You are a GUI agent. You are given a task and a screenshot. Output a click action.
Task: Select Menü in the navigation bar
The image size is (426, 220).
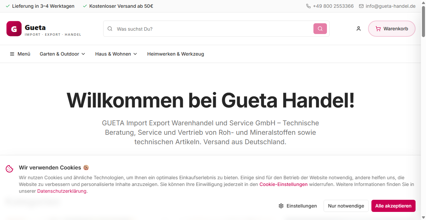point(24,54)
